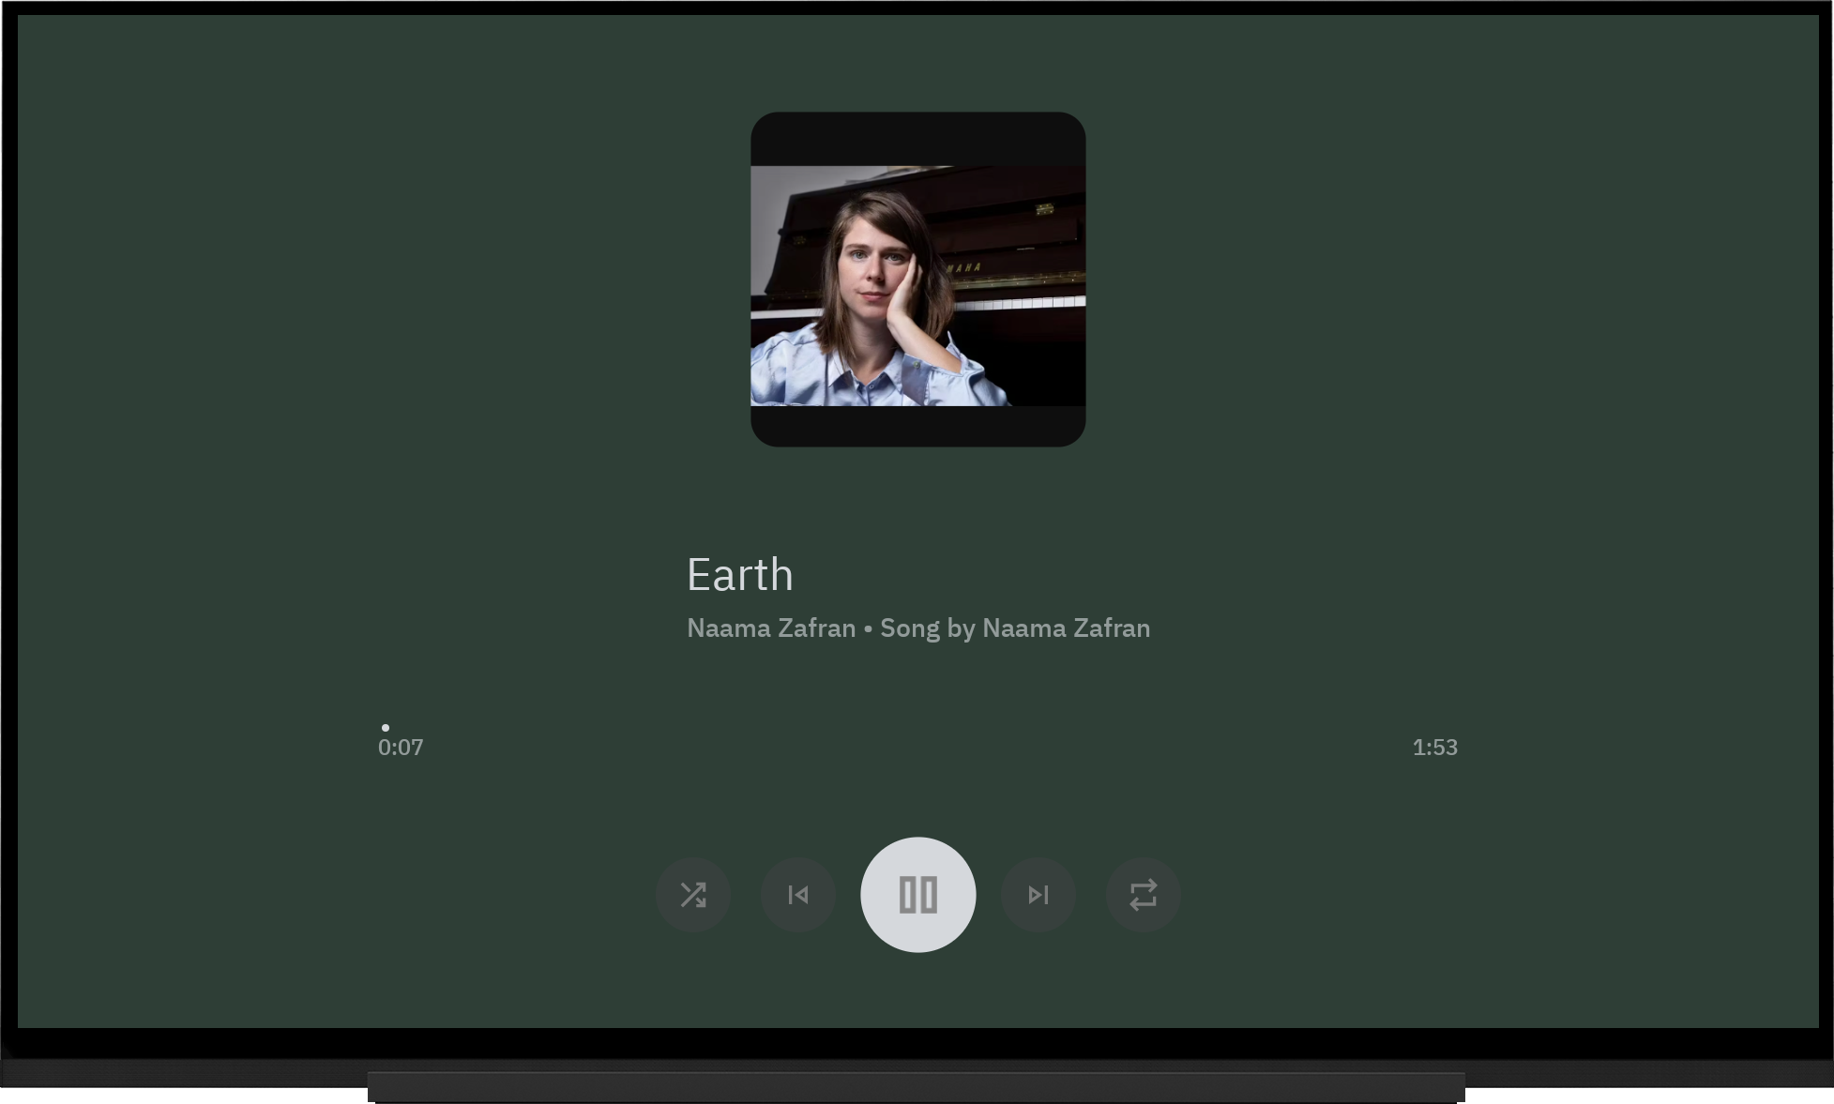The image size is (1834, 1104).
Task: Click the Yamaha logo in the cover art
Action: pyautogui.click(x=964, y=268)
